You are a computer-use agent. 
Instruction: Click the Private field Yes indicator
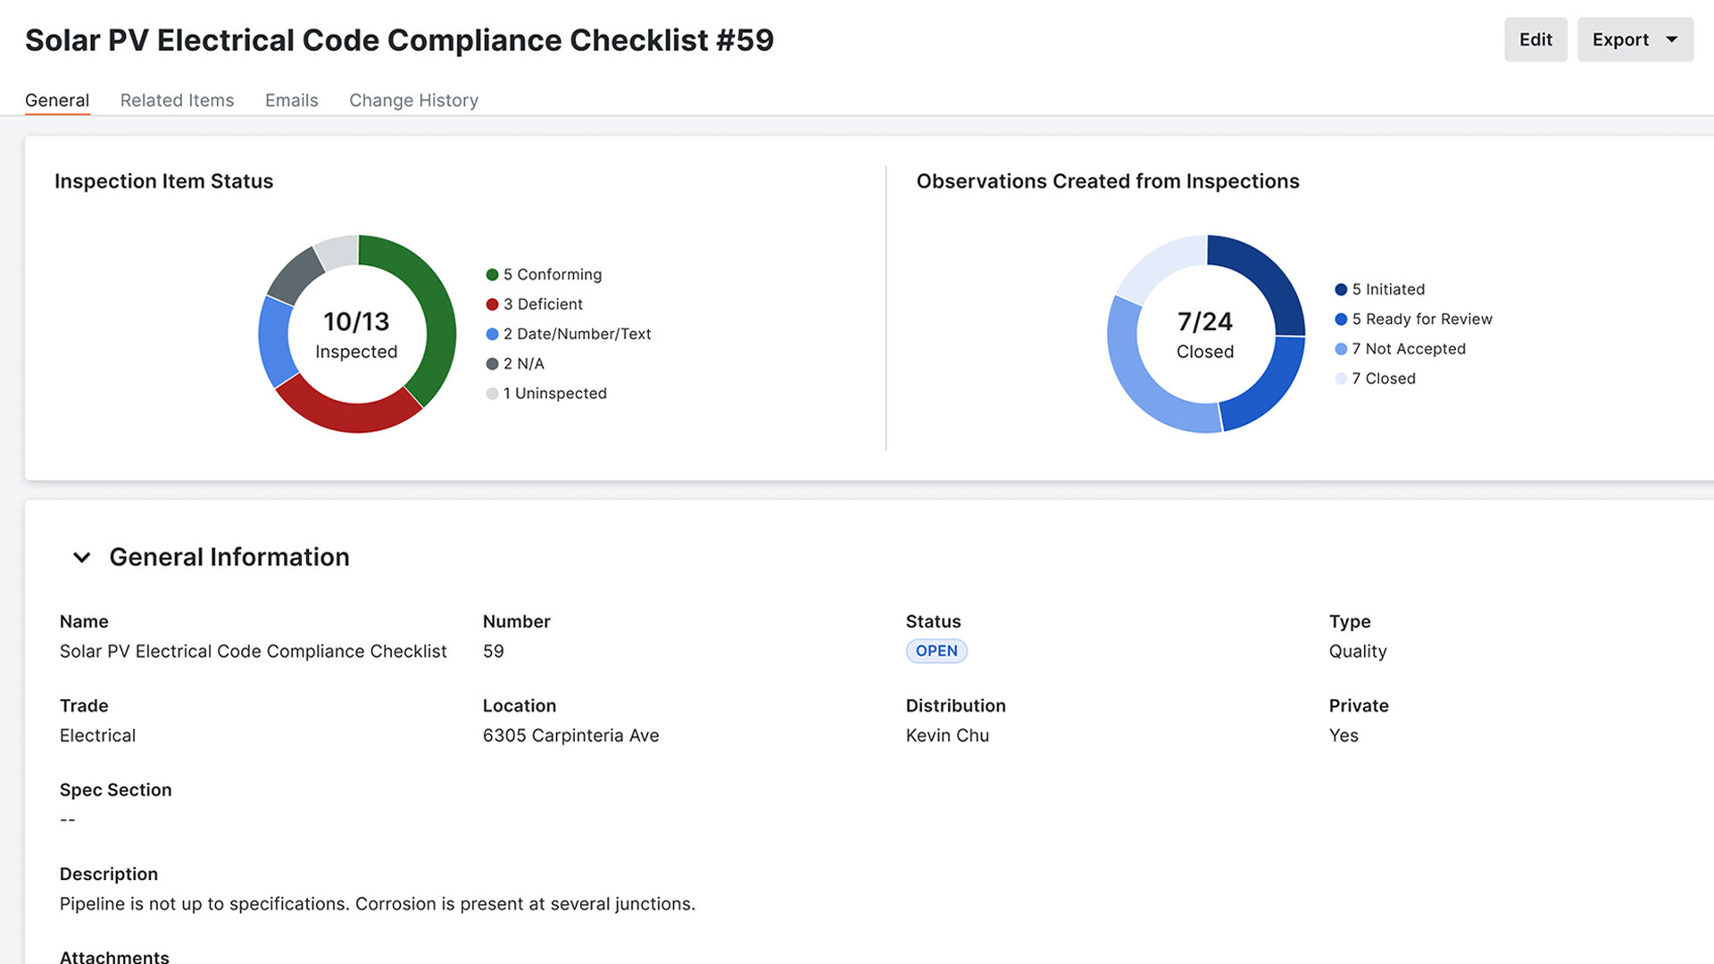1344,734
